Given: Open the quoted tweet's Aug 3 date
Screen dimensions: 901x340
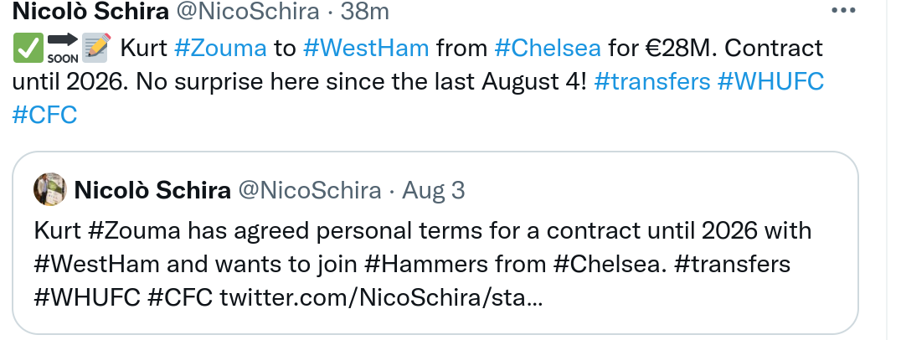Looking at the screenshot, I should [x=434, y=191].
